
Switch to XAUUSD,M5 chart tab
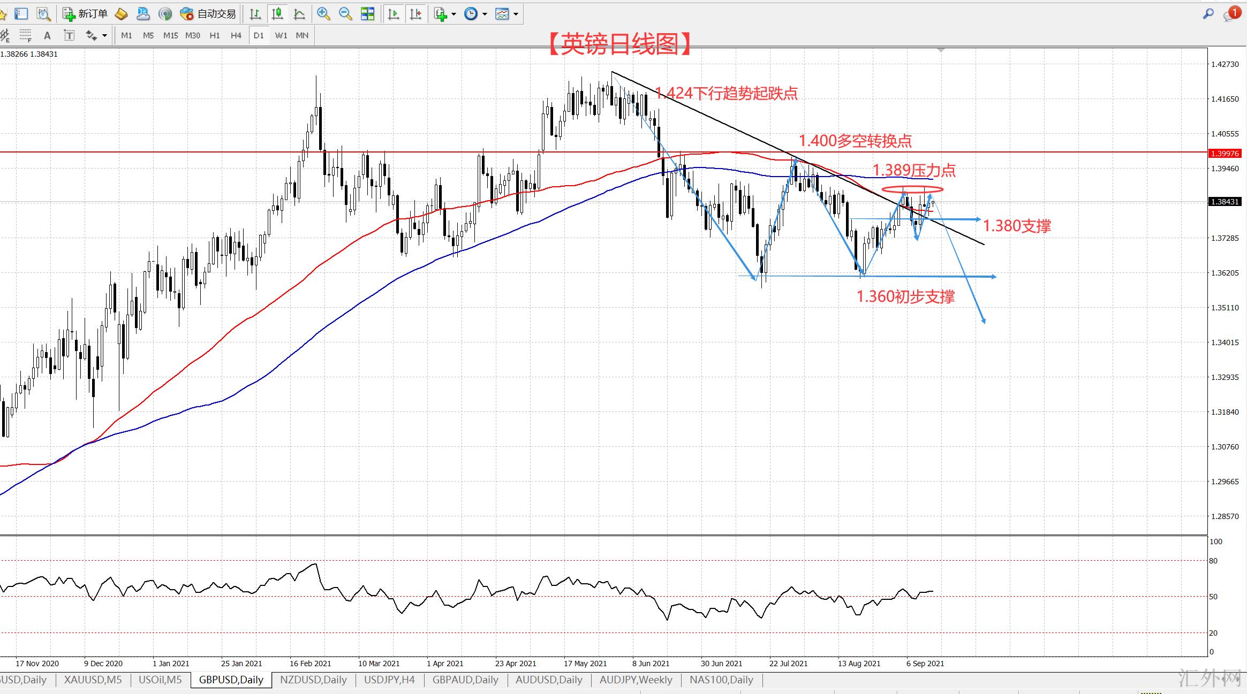click(x=93, y=680)
